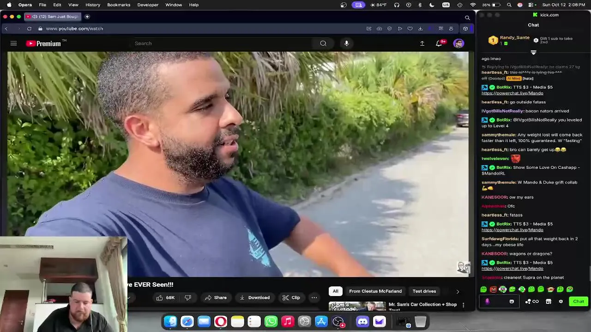Select the From Cleetus McFarland chip
The width and height of the screenshot is (591, 332).
(375, 291)
